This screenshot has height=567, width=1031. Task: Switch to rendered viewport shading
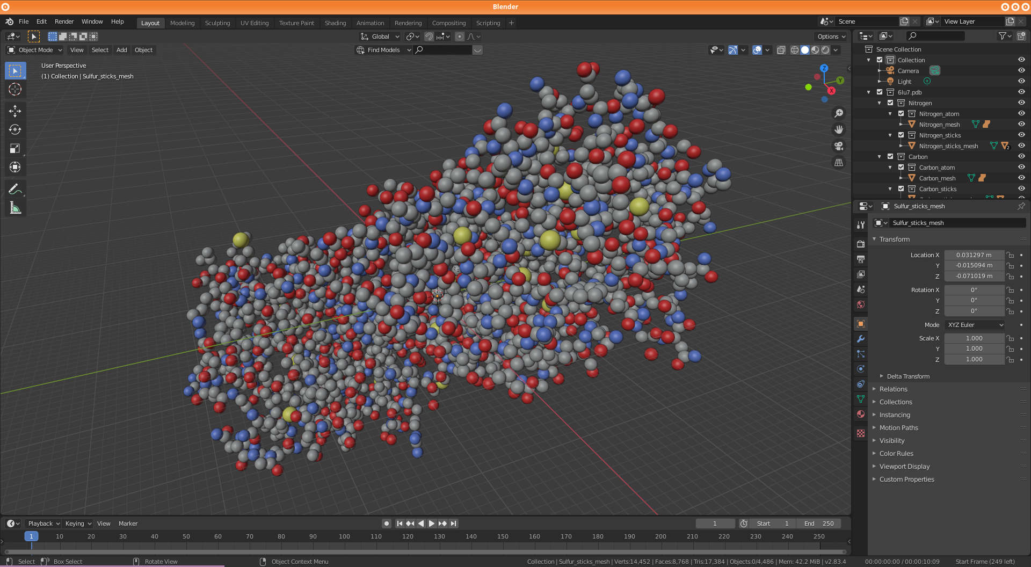825,50
